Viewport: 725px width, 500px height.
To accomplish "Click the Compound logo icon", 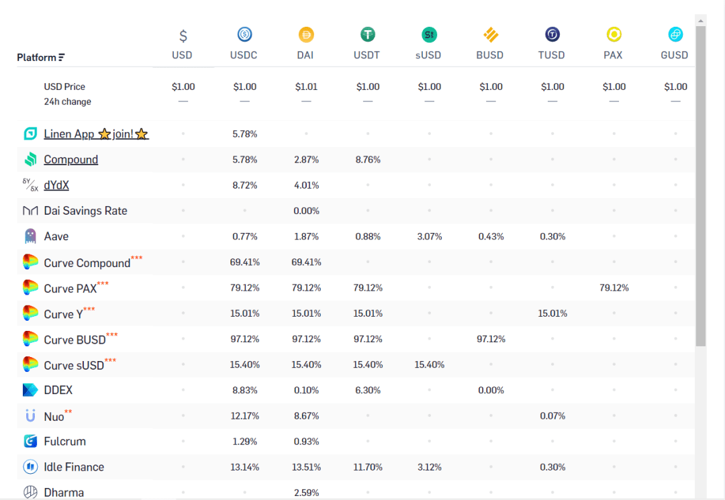I will point(30,159).
